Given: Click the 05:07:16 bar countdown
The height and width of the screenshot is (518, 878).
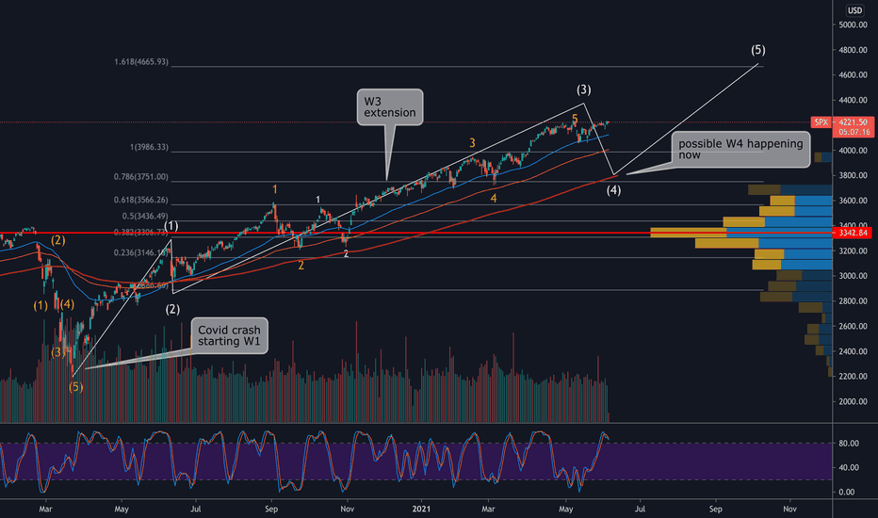Looking at the screenshot, I should (854, 132).
